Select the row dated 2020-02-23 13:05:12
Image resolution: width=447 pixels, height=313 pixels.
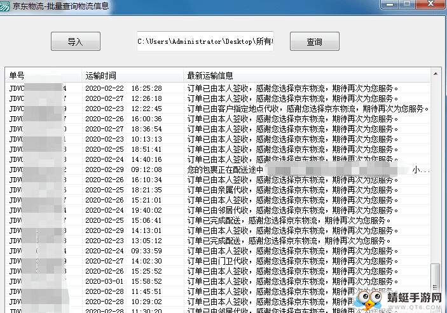(218, 241)
